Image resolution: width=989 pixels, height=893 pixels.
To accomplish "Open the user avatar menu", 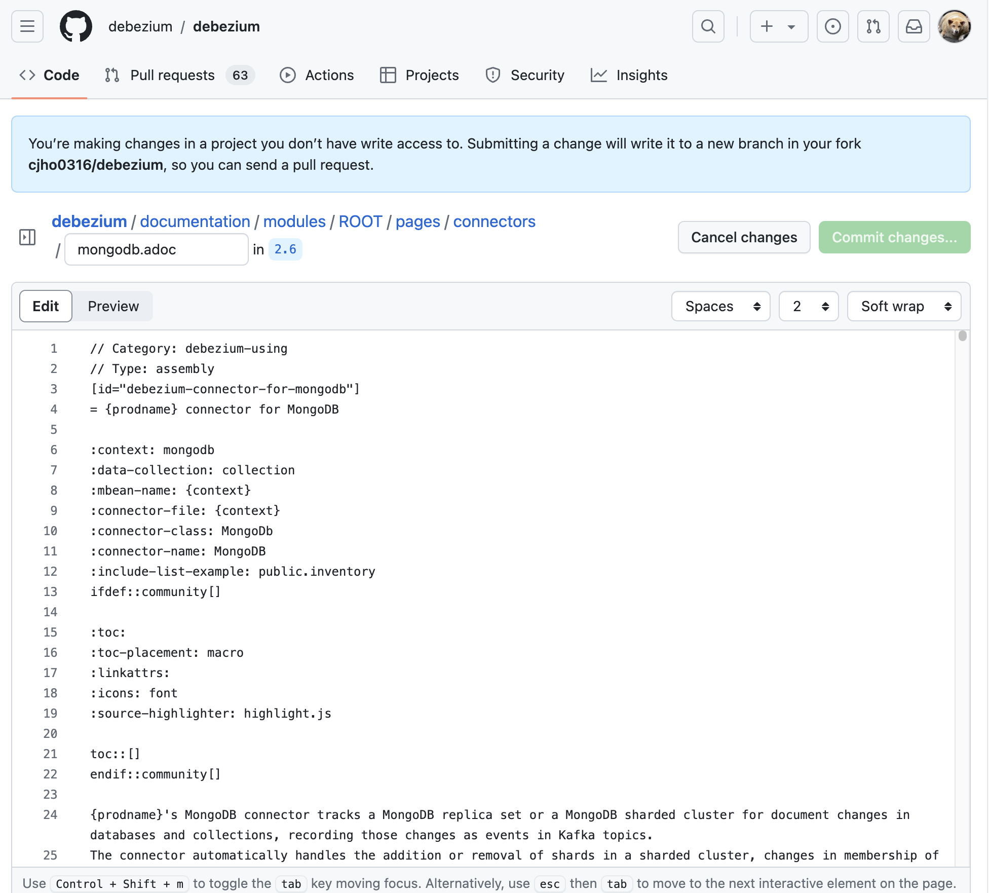I will 954,26.
